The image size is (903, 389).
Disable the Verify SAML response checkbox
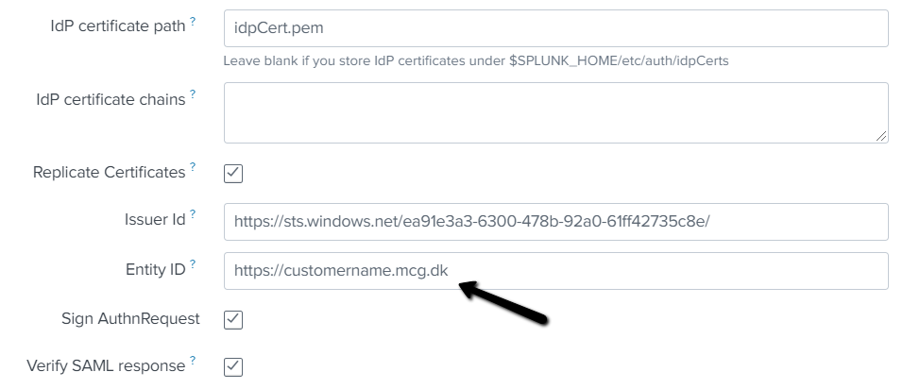[233, 366]
